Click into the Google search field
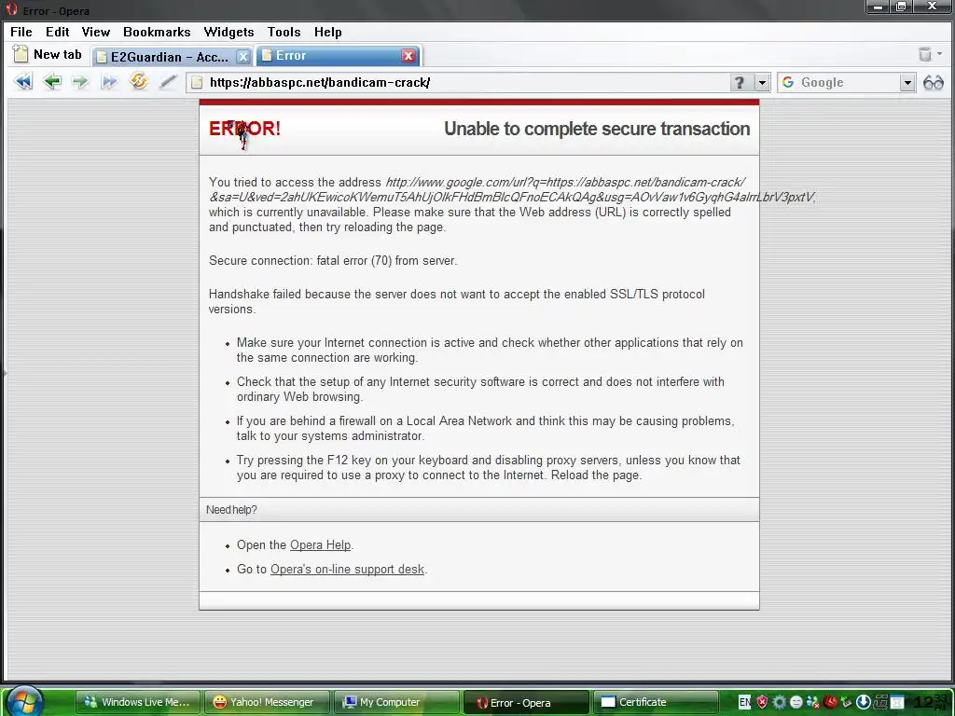 (x=848, y=83)
